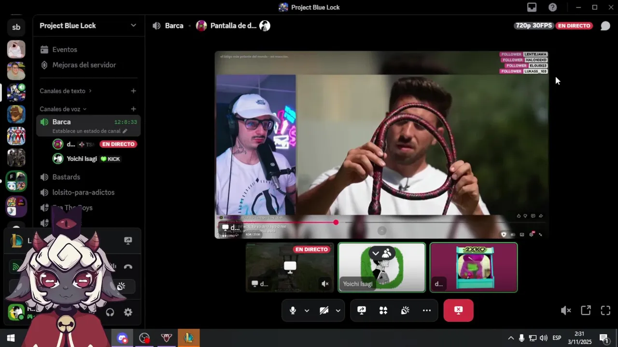Open camera options dropdown

(338, 310)
